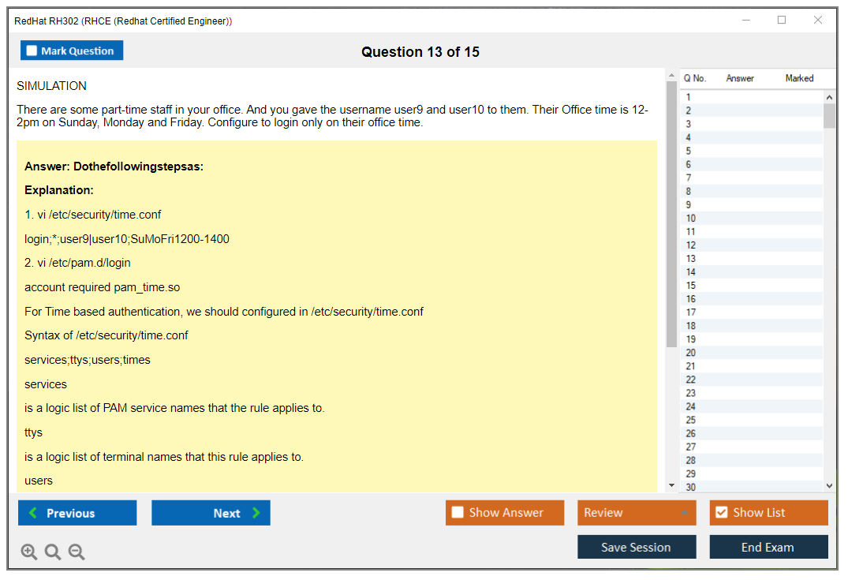This screenshot has width=848, height=580.
Task: Expand the Review dropdown
Action: coord(684,513)
